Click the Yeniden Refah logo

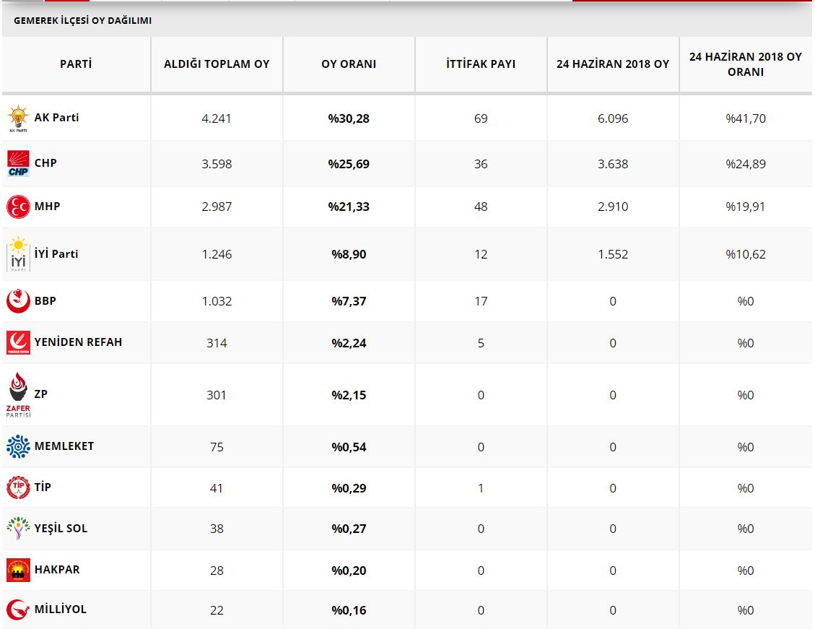click(x=18, y=342)
